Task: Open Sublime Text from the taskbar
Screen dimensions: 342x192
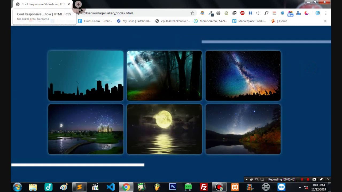Action: tap(79, 187)
